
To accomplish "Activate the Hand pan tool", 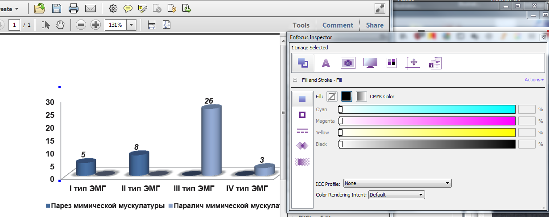I will click(60, 25).
